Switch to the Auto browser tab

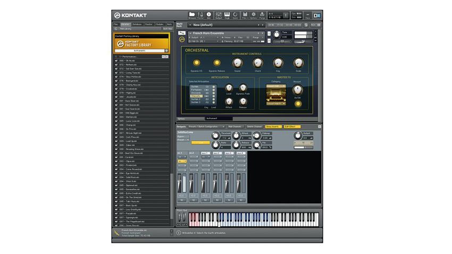point(169,24)
